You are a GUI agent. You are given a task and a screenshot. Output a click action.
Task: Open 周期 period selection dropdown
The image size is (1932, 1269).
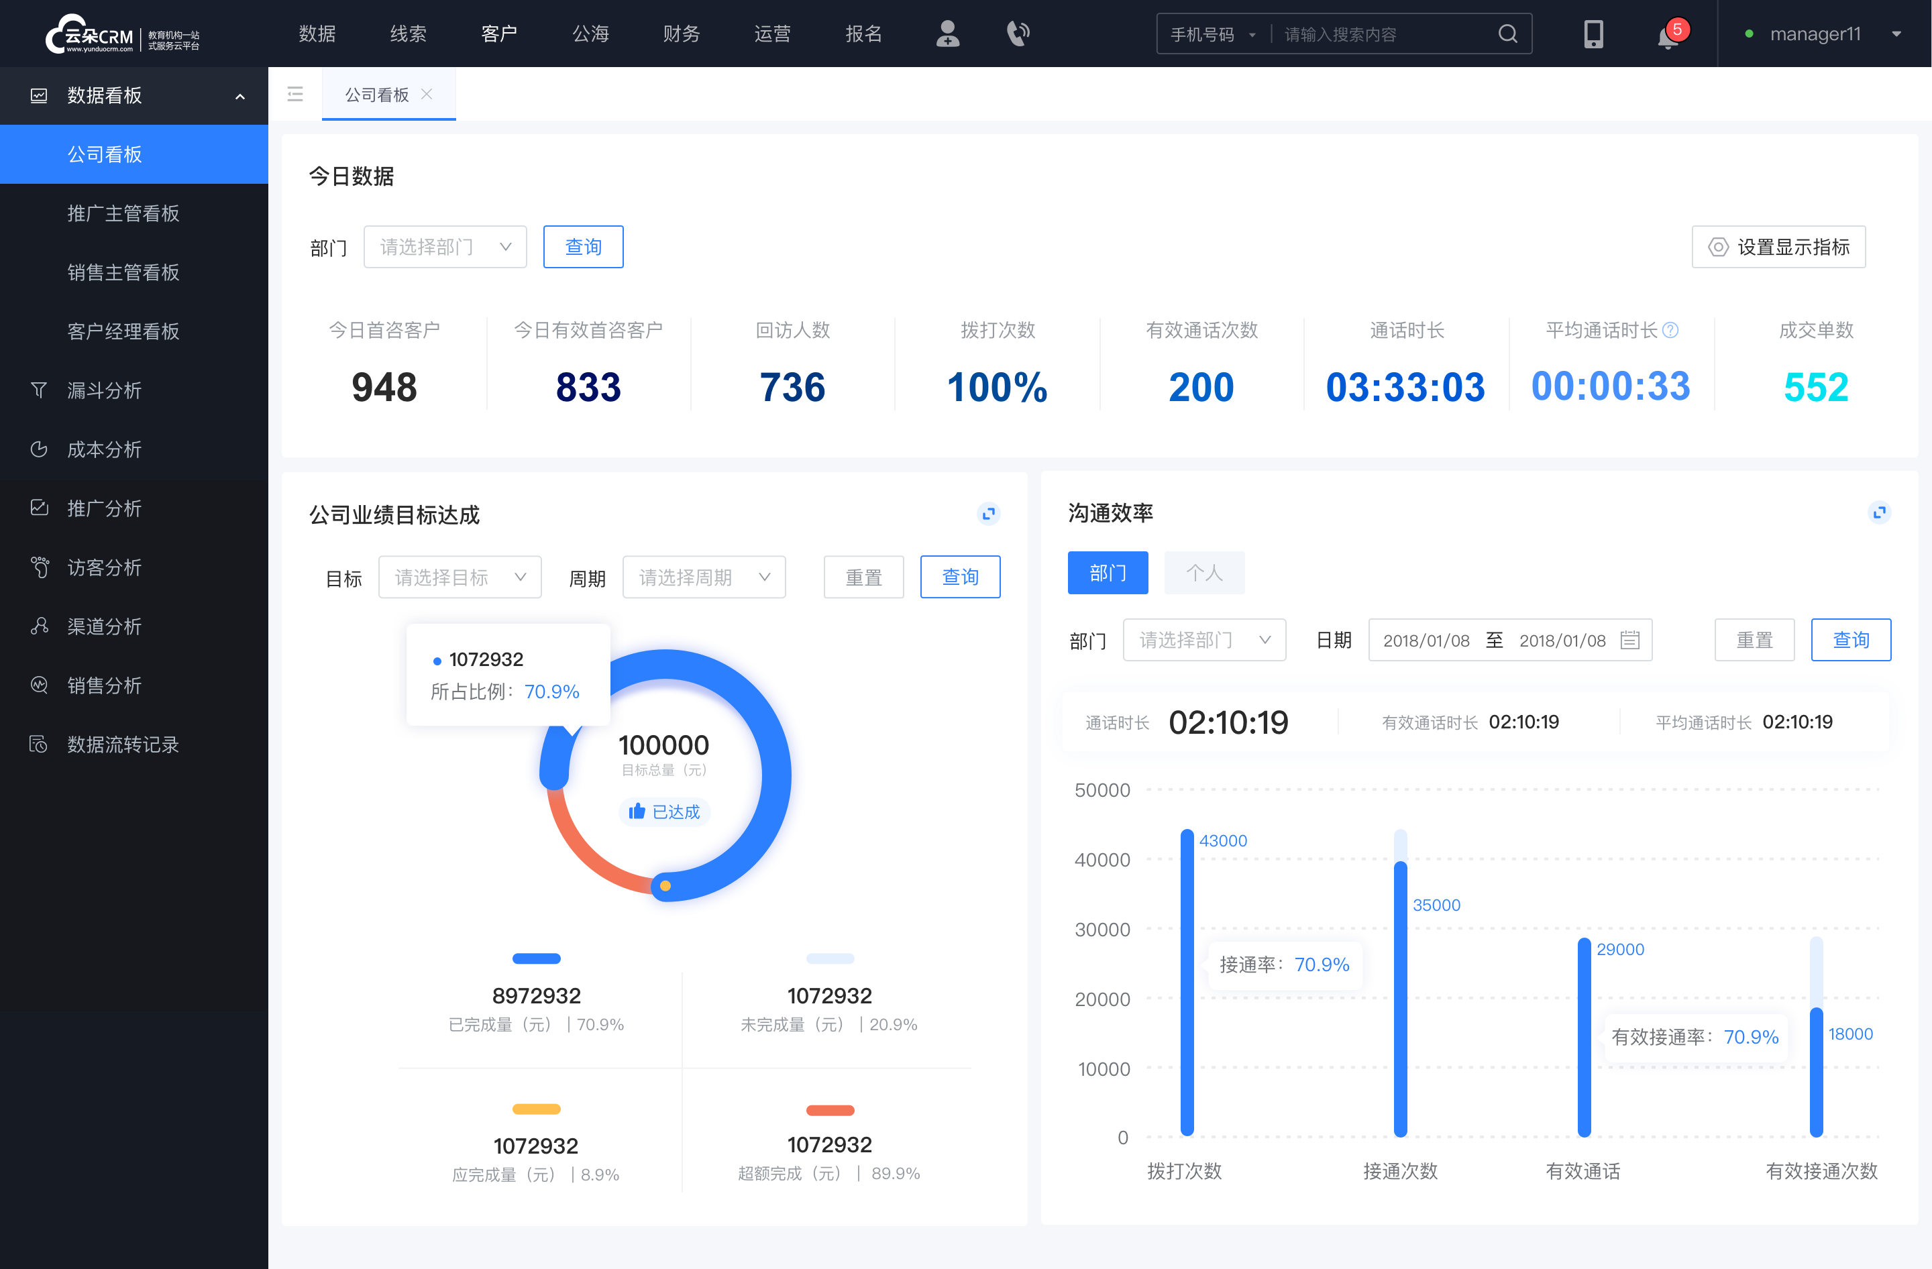coord(702,575)
